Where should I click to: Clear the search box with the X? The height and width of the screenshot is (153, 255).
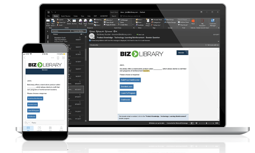click(x=71, y=31)
